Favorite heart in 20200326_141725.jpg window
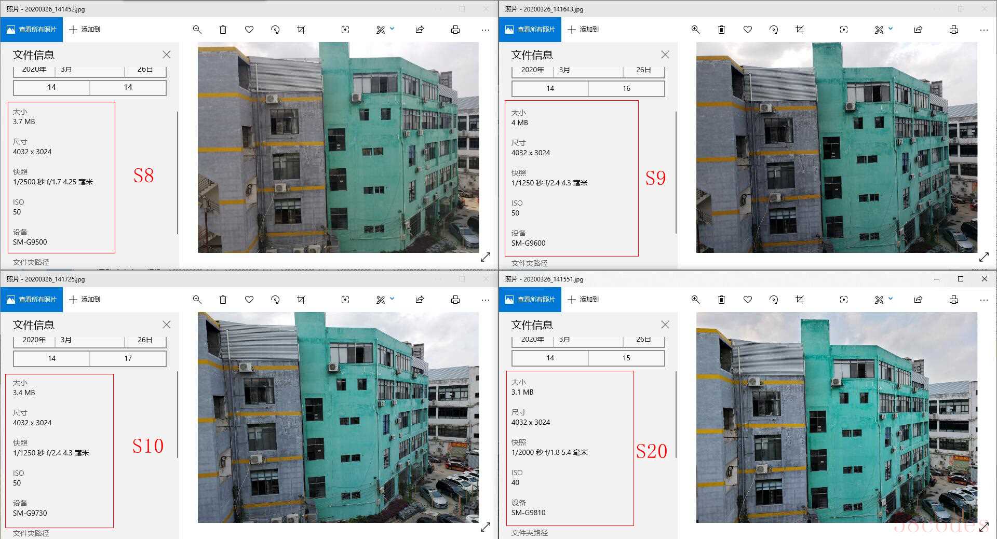Image resolution: width=997 pixels, height=539 pixels. coord(249,300)
